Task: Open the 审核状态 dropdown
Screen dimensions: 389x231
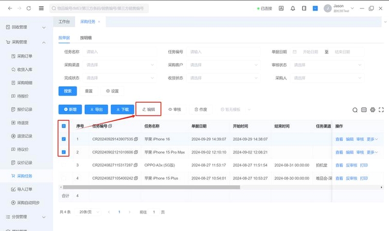Action: click(x=327, y=65)
